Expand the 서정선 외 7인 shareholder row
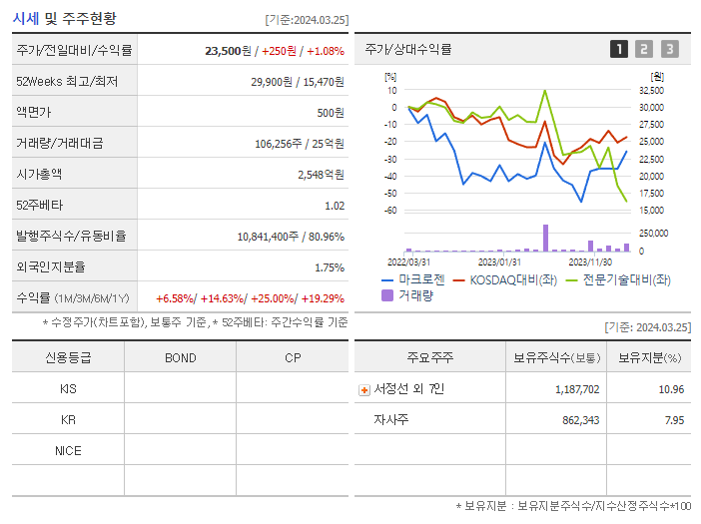Screen dimensions: 701x524 click(x=364, y=390)
